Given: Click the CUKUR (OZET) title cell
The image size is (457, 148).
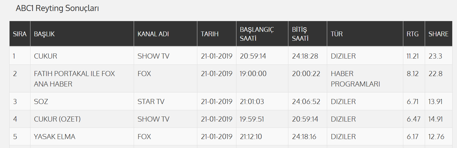Looking at the screenshot, I should pos(57,119).
